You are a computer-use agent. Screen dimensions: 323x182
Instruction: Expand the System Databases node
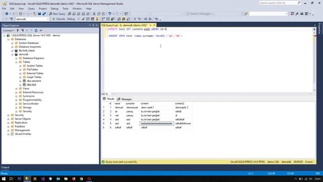click(x=12, y=43)
